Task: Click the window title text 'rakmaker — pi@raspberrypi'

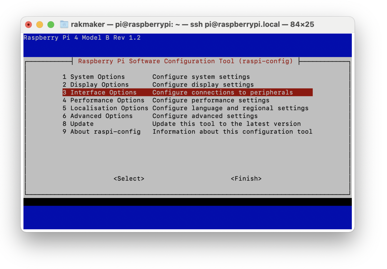Action: tap(122, 25)
